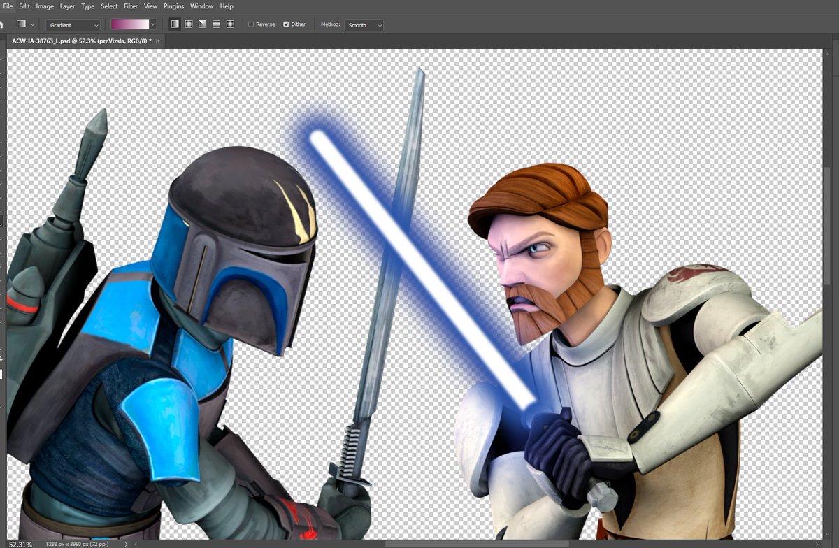This screenshot has height=548, width=839.
Task: Select the Angle gradient style icon
Action: [202, 24]
